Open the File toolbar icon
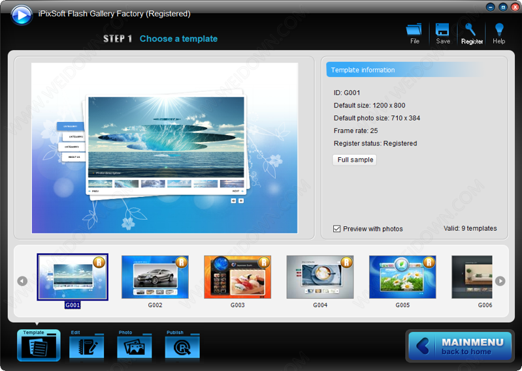522x371 pixels. click(x=414, y=33)
